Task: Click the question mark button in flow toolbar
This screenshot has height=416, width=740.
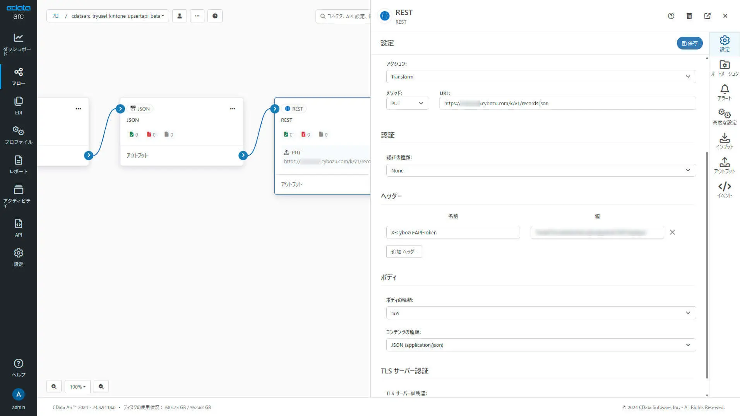Action: coord(215,16)
